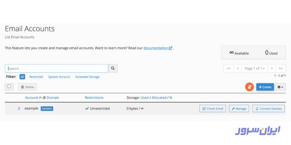
Task: Click the Delete button
Action: (x=27, y=87)
